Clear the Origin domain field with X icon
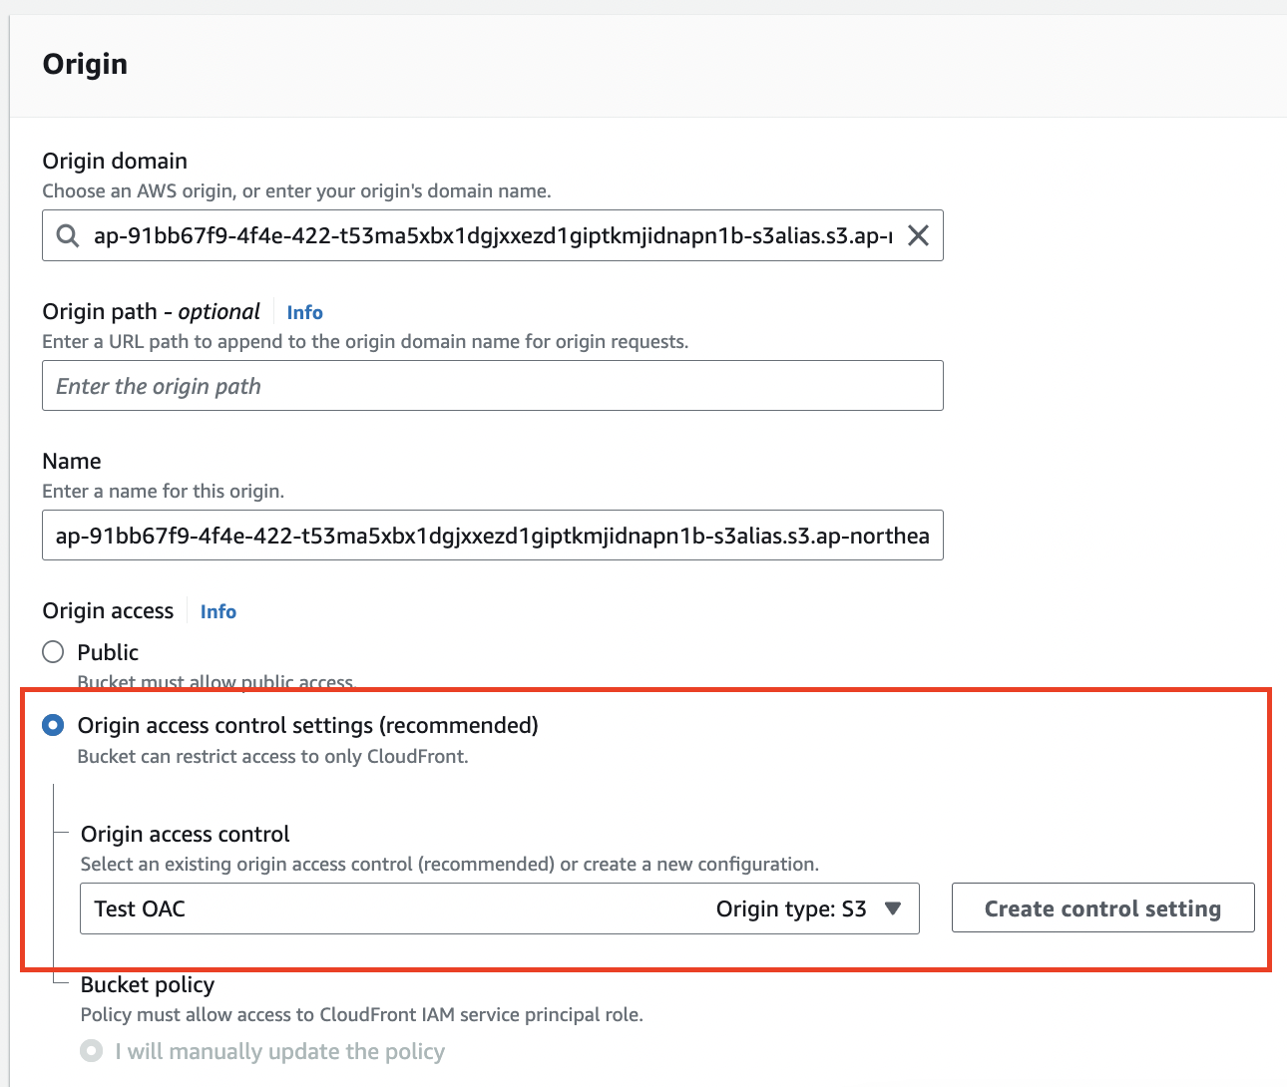The width and height of the screenshot is (1287, 1087). (918, 235)
